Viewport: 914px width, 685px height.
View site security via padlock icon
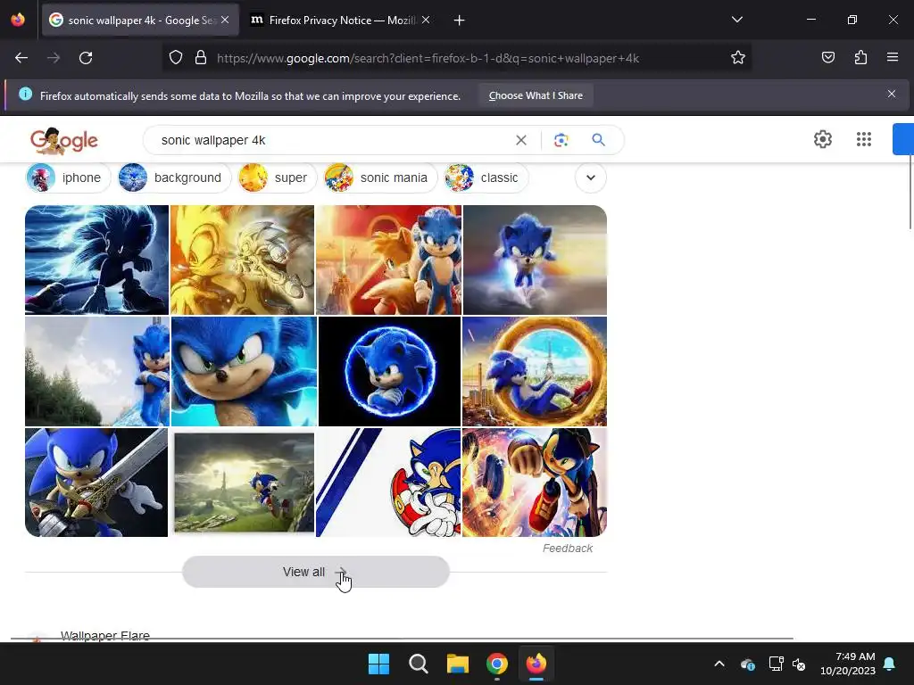point(201,58)
